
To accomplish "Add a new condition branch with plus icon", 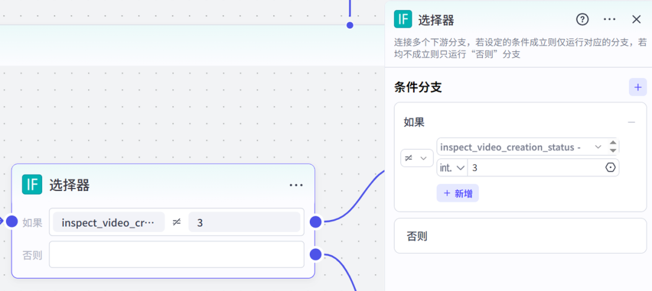I will click(x=638, y=87).
